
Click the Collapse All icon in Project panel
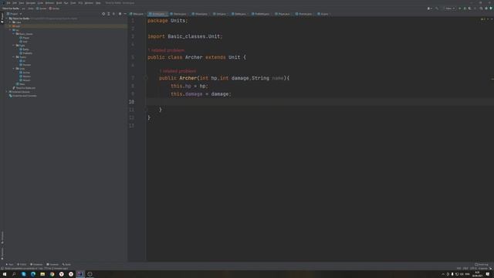[113, 14]
